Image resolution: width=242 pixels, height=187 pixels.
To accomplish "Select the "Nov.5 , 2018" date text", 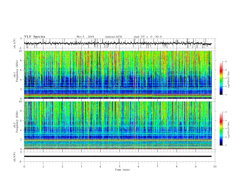I will click(85, 37).
